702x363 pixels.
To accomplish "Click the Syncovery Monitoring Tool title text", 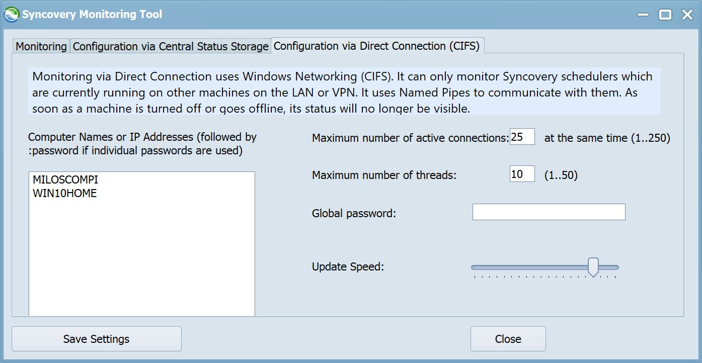I will tap(92, 14).
